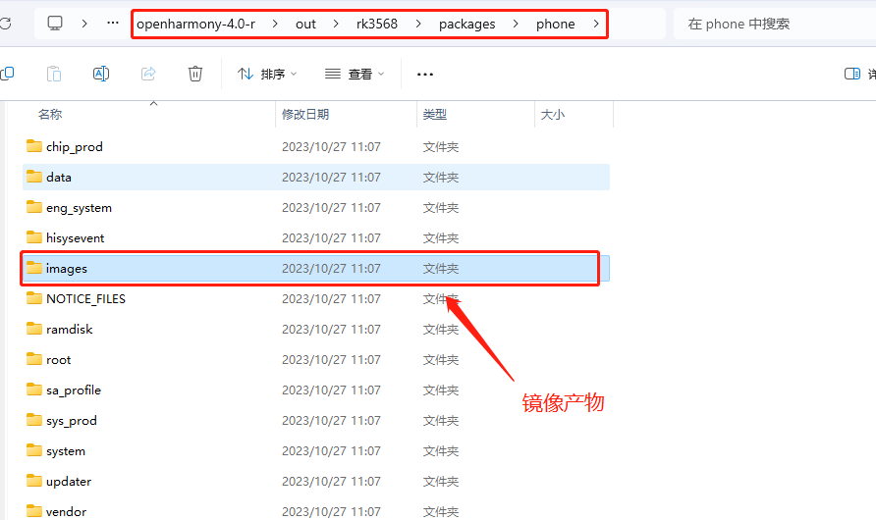Select the sys_prod folder
This screenshot has width=876, height=520.
click(316, 421)
